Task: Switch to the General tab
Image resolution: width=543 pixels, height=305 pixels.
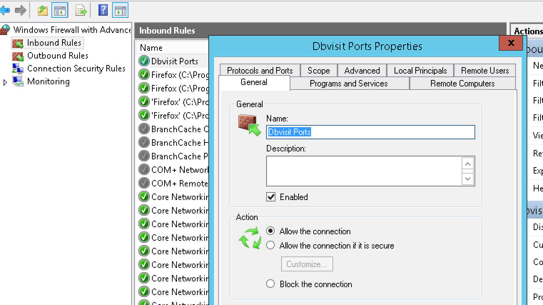Action: [x=254, y=82]
